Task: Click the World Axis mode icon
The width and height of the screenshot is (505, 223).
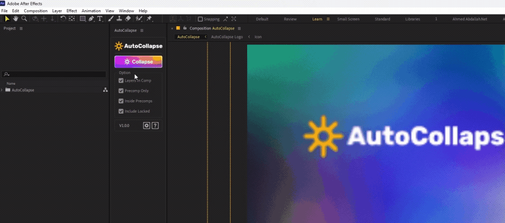Action: coord(181,19)
